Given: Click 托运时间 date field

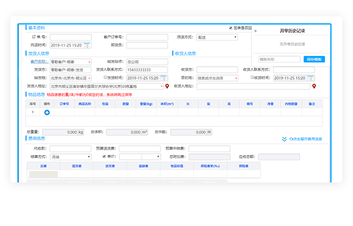Looking at the screenshot, I should click(x=70, y=45).
